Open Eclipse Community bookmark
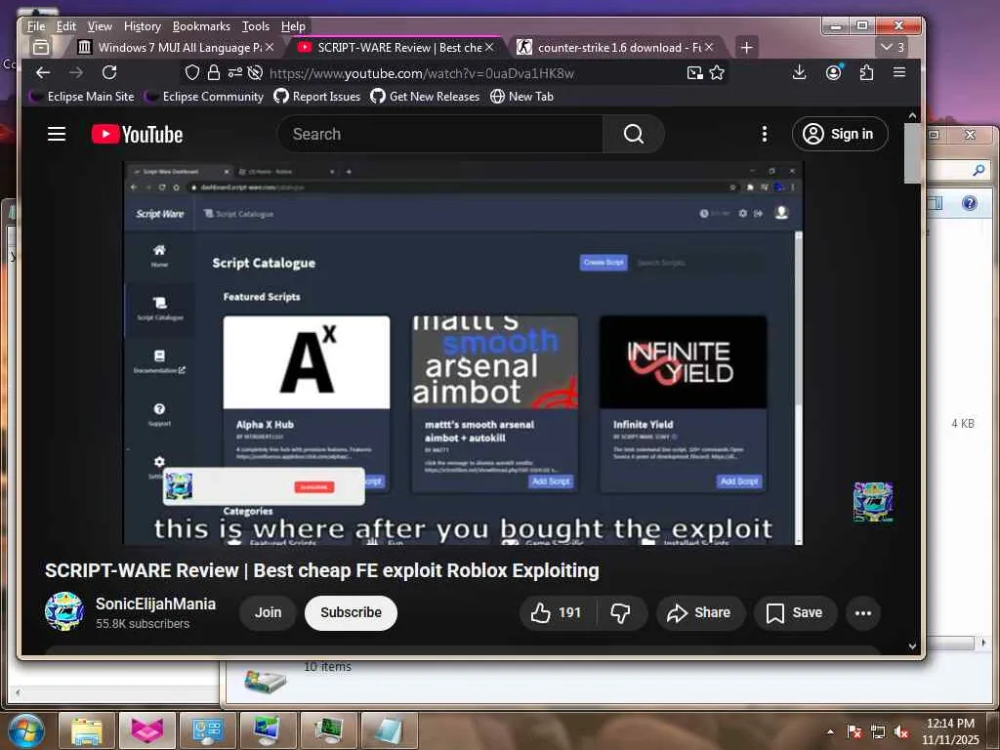Screen dimensions: 1000x750 coord(205,97)
